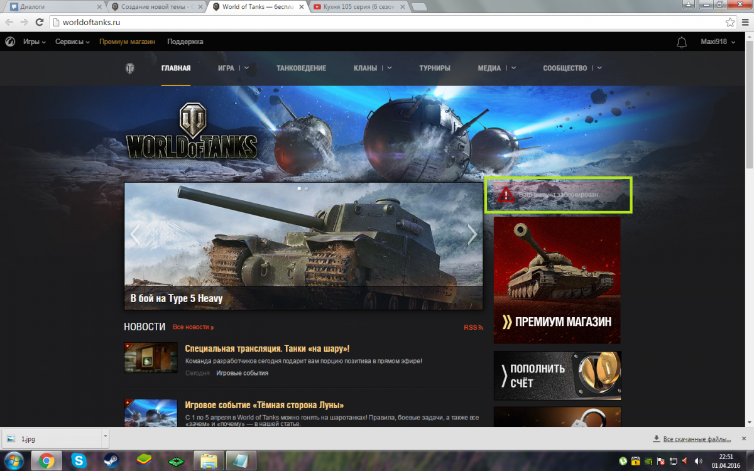
Task: Open the Maxi918 account dropdown
Action: click(x=718, y=42)
